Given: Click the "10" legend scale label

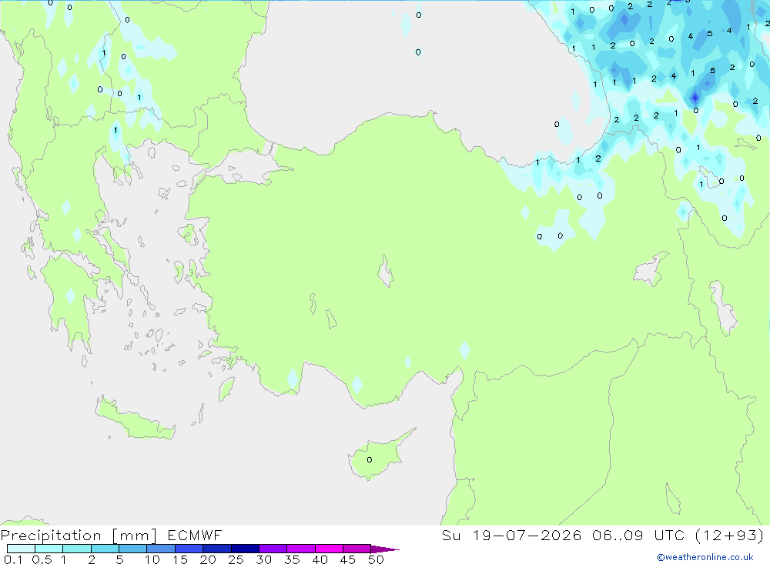Looking at the screenshot, I should point(152,559).
